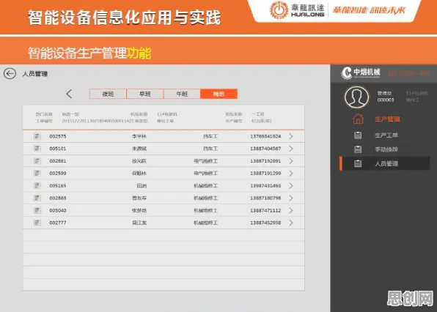This screenshot has width=437, height=312.
Task: Expand details arrow for 13887192891 row
Action: [291, 161]
